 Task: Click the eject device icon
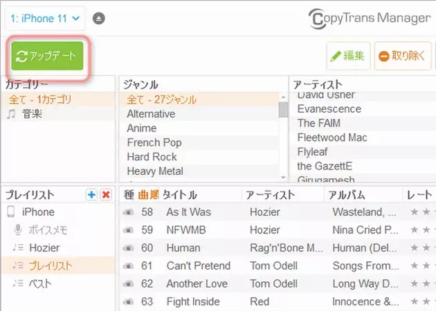(99, 19)
